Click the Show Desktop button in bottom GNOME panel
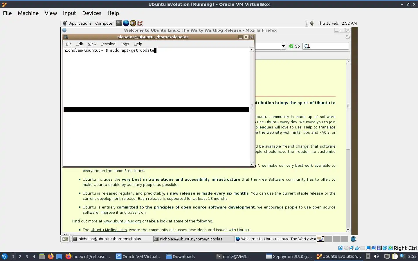 pyautogui.click(x=65, y=239)
